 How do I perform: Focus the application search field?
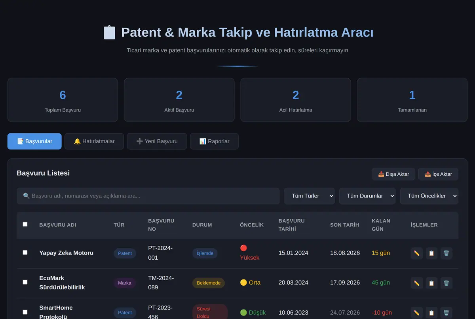tap(148, 196)
